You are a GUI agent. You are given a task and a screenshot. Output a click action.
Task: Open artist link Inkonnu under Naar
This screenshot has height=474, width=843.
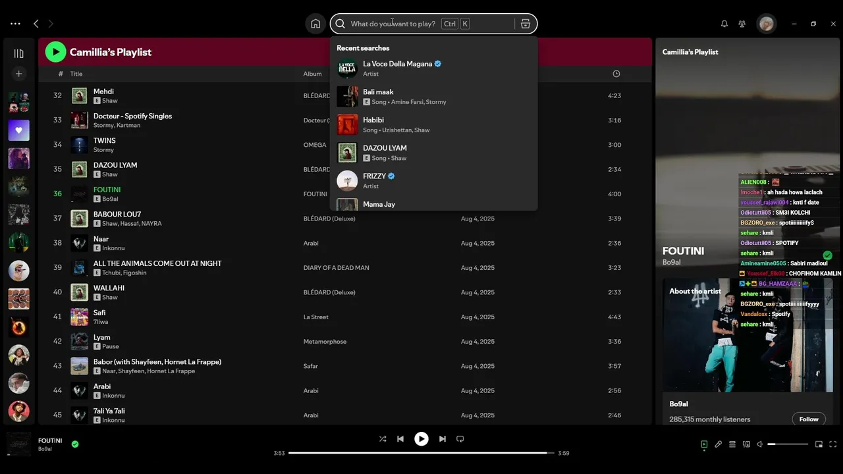pos(113,248)
